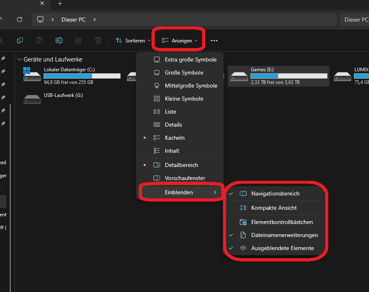Toggle Ausgeblendete Elemente visibility
Screen dimensions: 369x292
click(275, 248)
